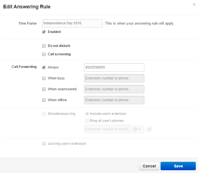Select Just ring user's extension
The width and height of the screenshot is (198, 173).
pos(44,144)
